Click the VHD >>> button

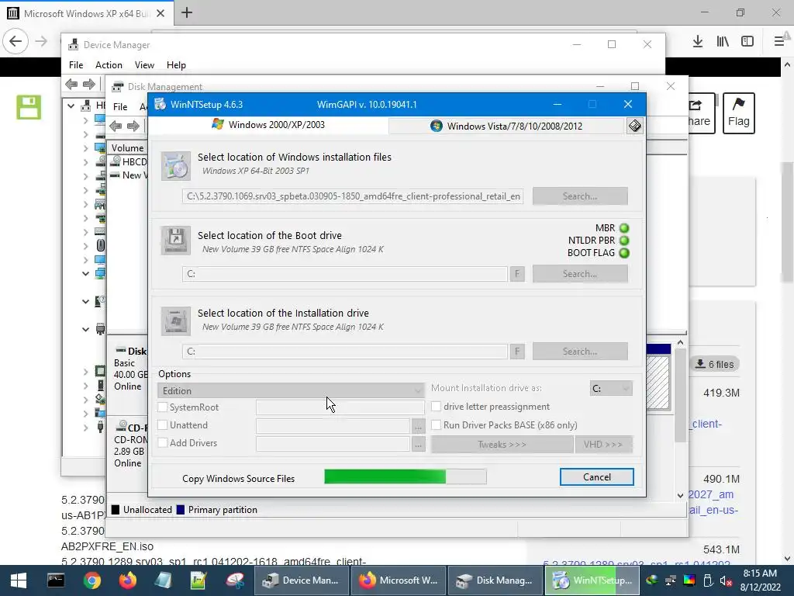click(602, 445)
